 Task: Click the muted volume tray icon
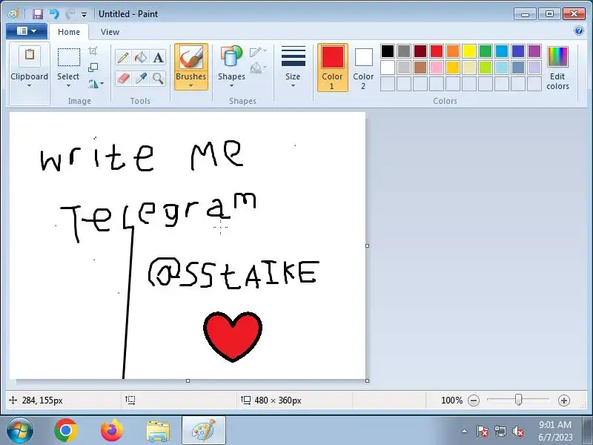tap(517, 431)
